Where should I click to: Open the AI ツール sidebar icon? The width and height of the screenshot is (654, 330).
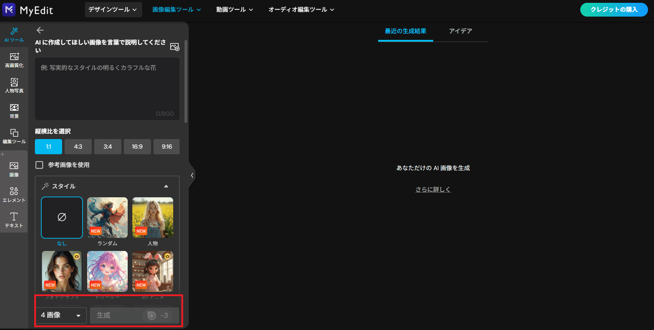[x=14, y=35]
